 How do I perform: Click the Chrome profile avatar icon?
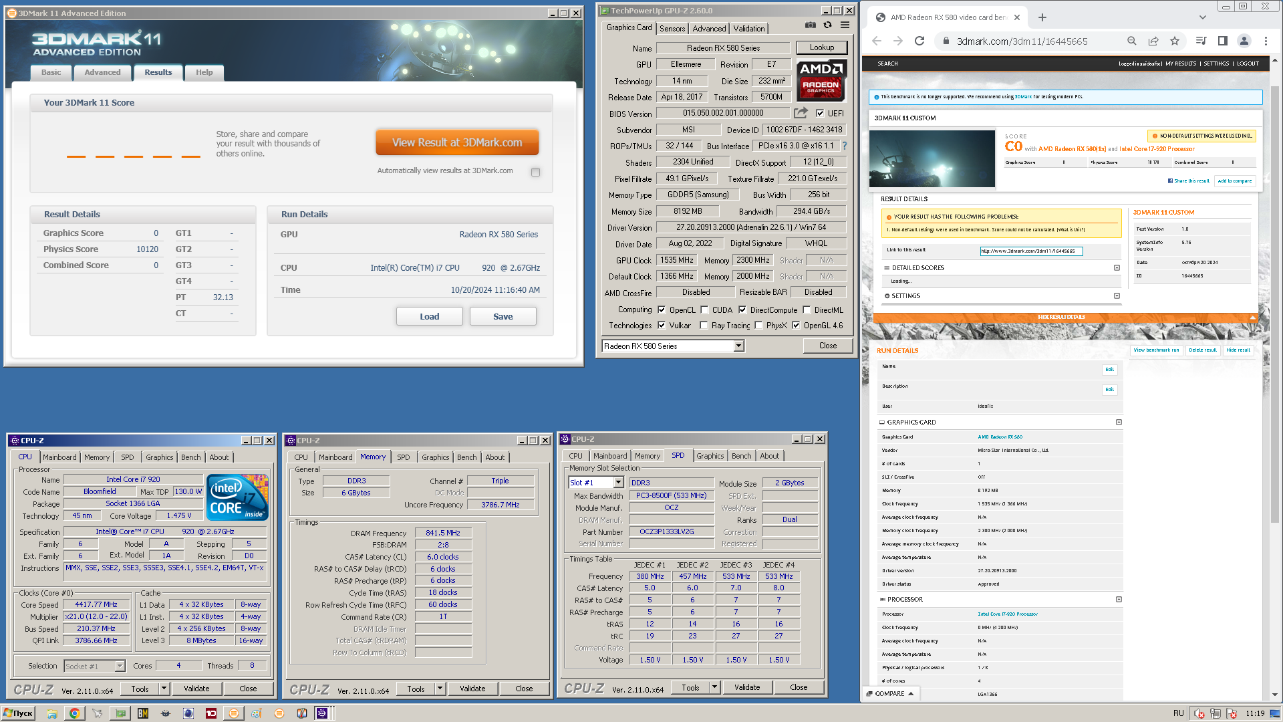coord(1244,41)
